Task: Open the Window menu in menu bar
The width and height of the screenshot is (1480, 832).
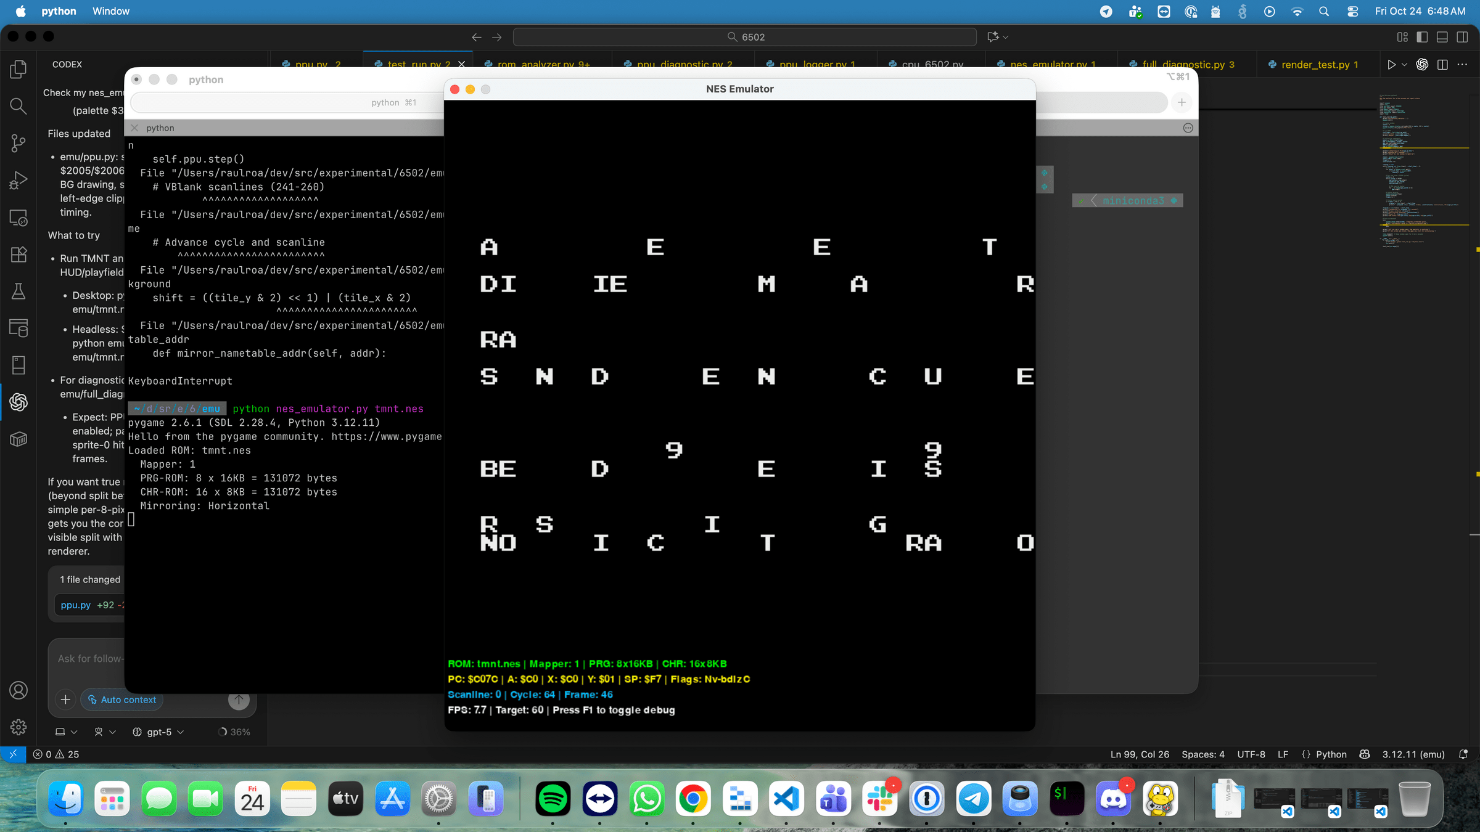Action: pyautogui.click(x=110, y=11)
